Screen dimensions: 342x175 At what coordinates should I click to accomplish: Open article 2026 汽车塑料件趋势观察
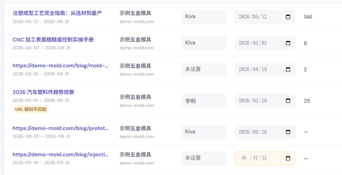(x=43, y=92)
